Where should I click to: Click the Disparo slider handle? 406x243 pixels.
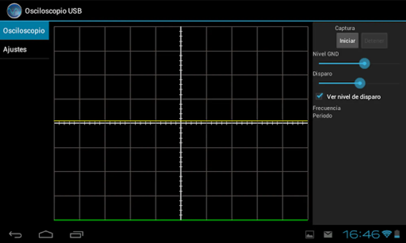tap(360, 83)
